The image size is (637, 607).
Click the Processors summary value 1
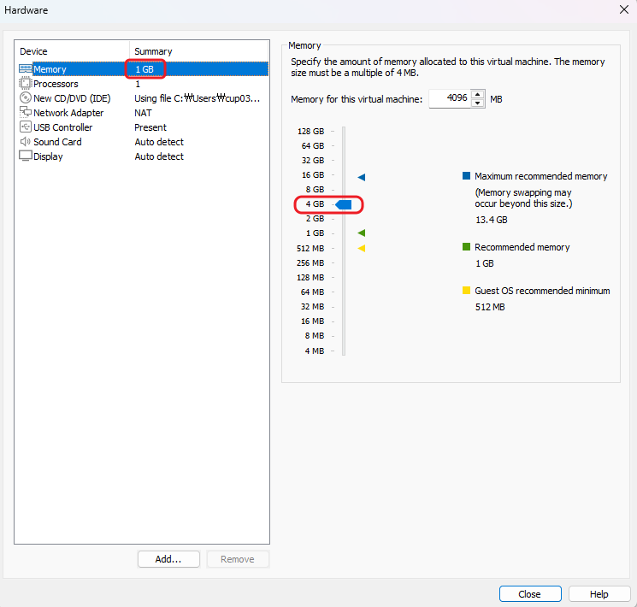[x=138, y=84]
